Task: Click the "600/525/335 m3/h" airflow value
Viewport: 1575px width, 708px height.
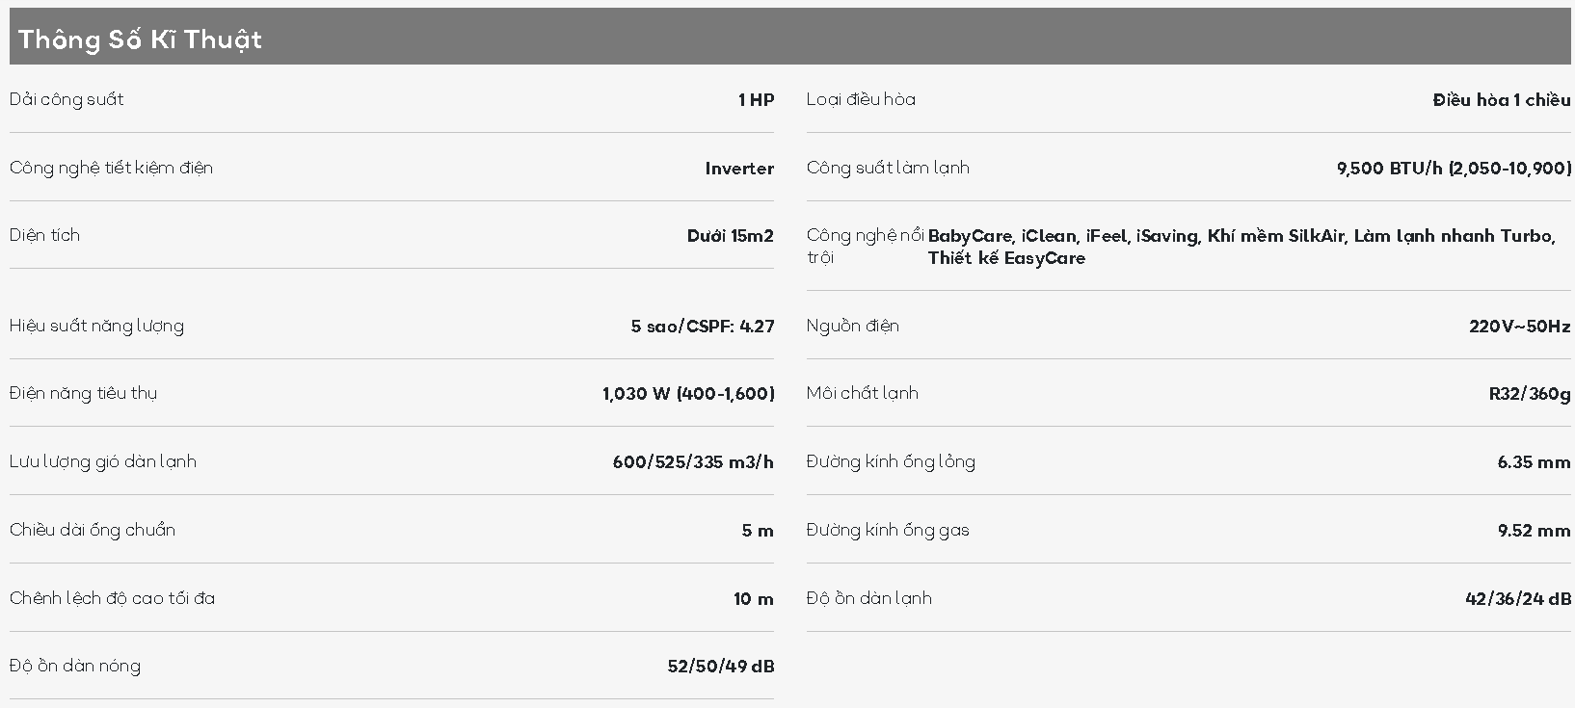Action: (x=692, y=462)
